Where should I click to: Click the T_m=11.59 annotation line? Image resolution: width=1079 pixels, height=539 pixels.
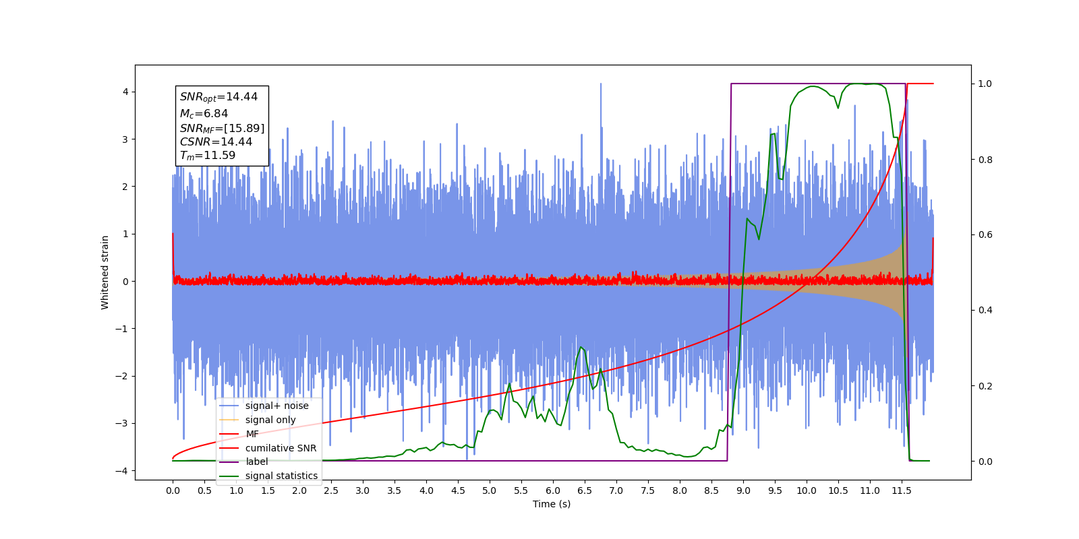pos(208,156)
